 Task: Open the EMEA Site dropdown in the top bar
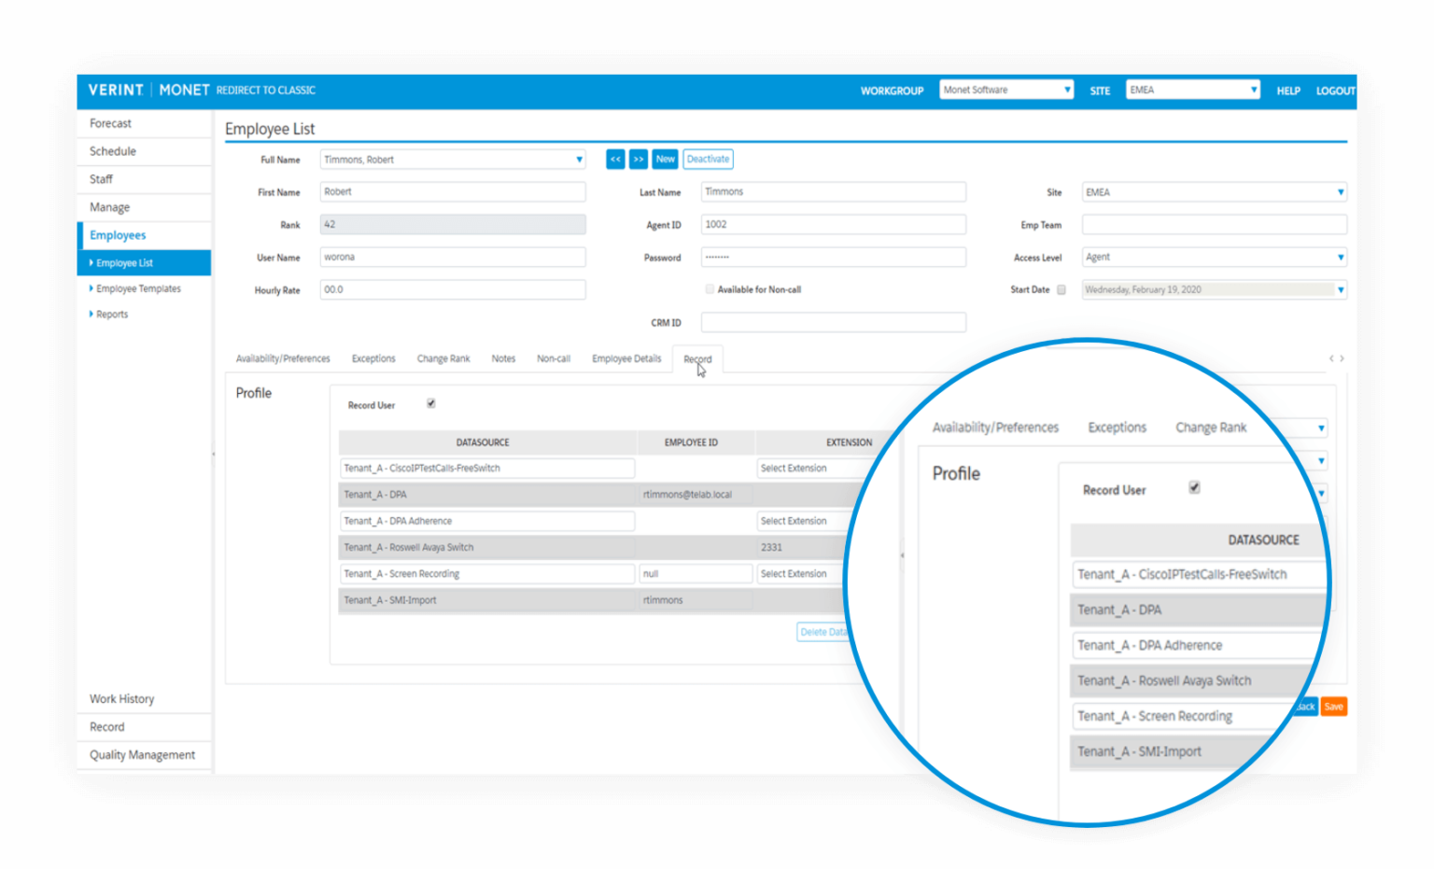tap(1253, 90)
